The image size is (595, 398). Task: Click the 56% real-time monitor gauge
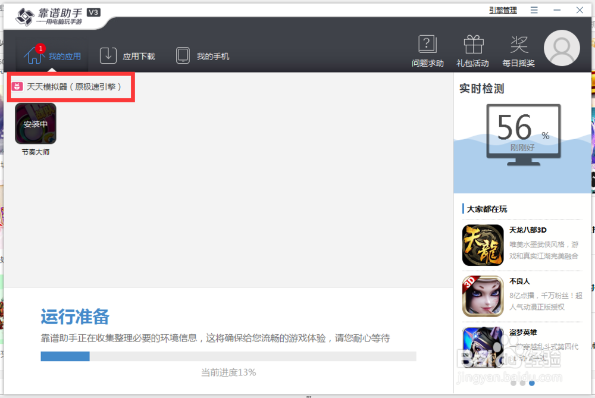click(x=523, y=134)
